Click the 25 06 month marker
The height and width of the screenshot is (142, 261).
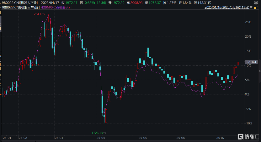click(181, 138)
